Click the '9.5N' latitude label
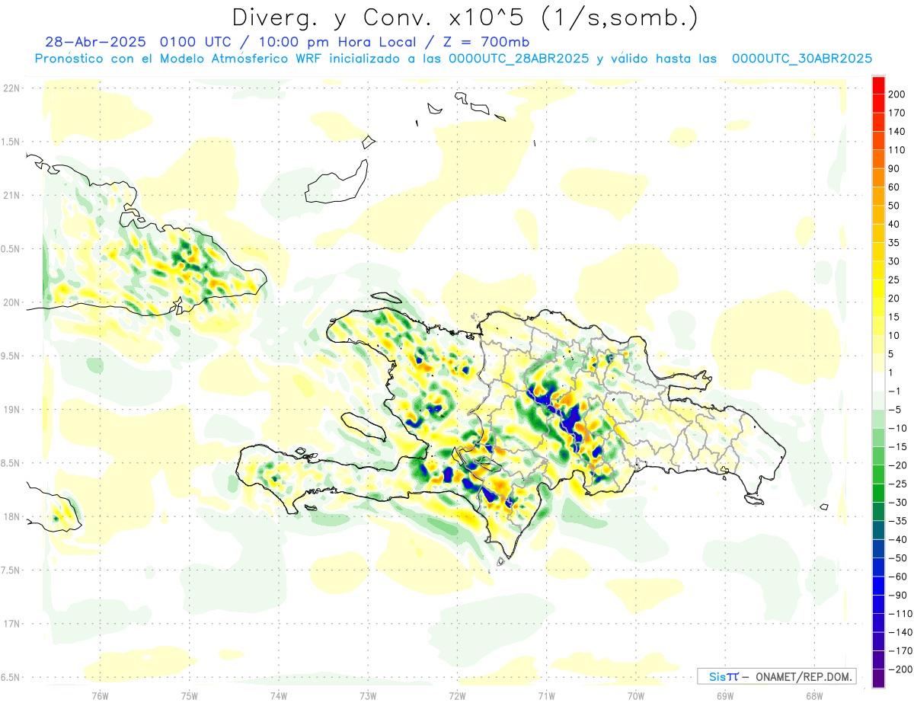The width and height of the screenshot is (914, 706). click(11, 356)
